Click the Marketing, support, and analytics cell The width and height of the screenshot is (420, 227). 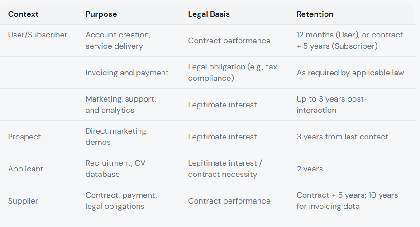click(120, 105)
